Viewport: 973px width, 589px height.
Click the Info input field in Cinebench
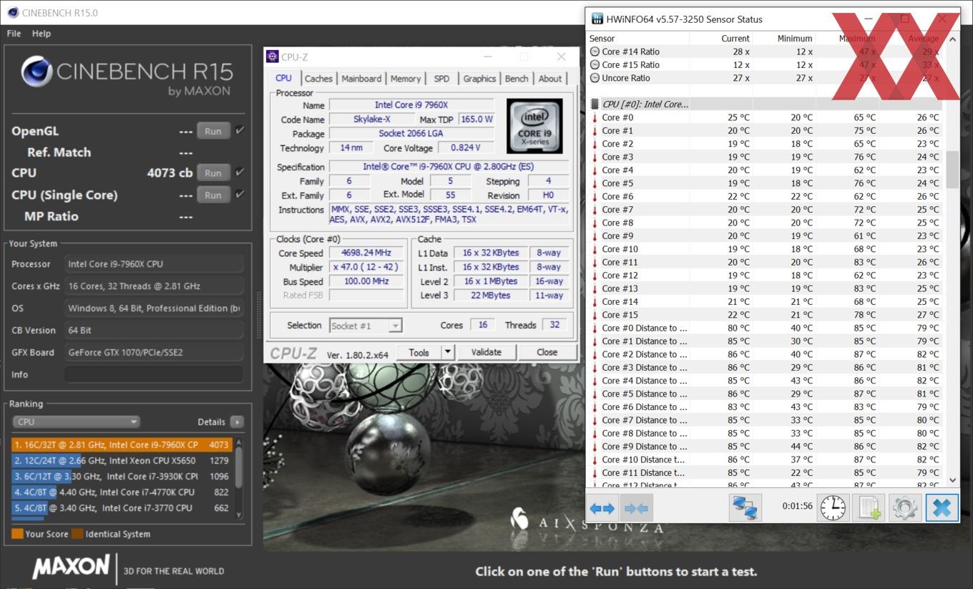[154, 374]
